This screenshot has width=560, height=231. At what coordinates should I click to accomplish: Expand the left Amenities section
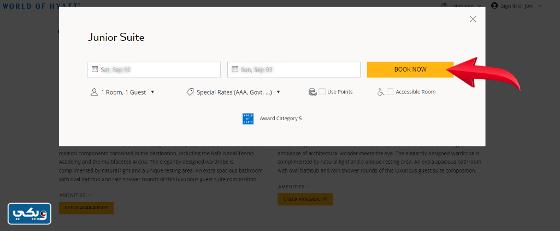point(75,195)
